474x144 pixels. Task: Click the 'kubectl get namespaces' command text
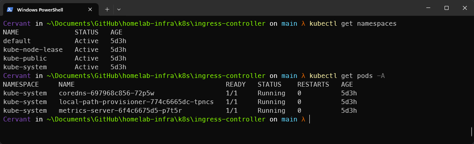[353, 23]
